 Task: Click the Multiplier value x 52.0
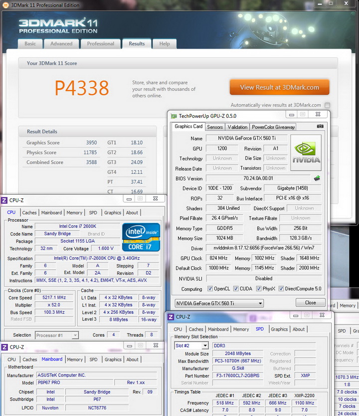coord(54,305)
